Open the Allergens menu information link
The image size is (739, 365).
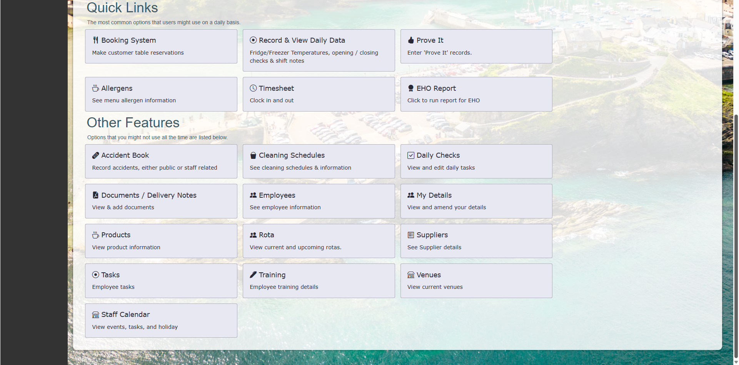[161, 94]
